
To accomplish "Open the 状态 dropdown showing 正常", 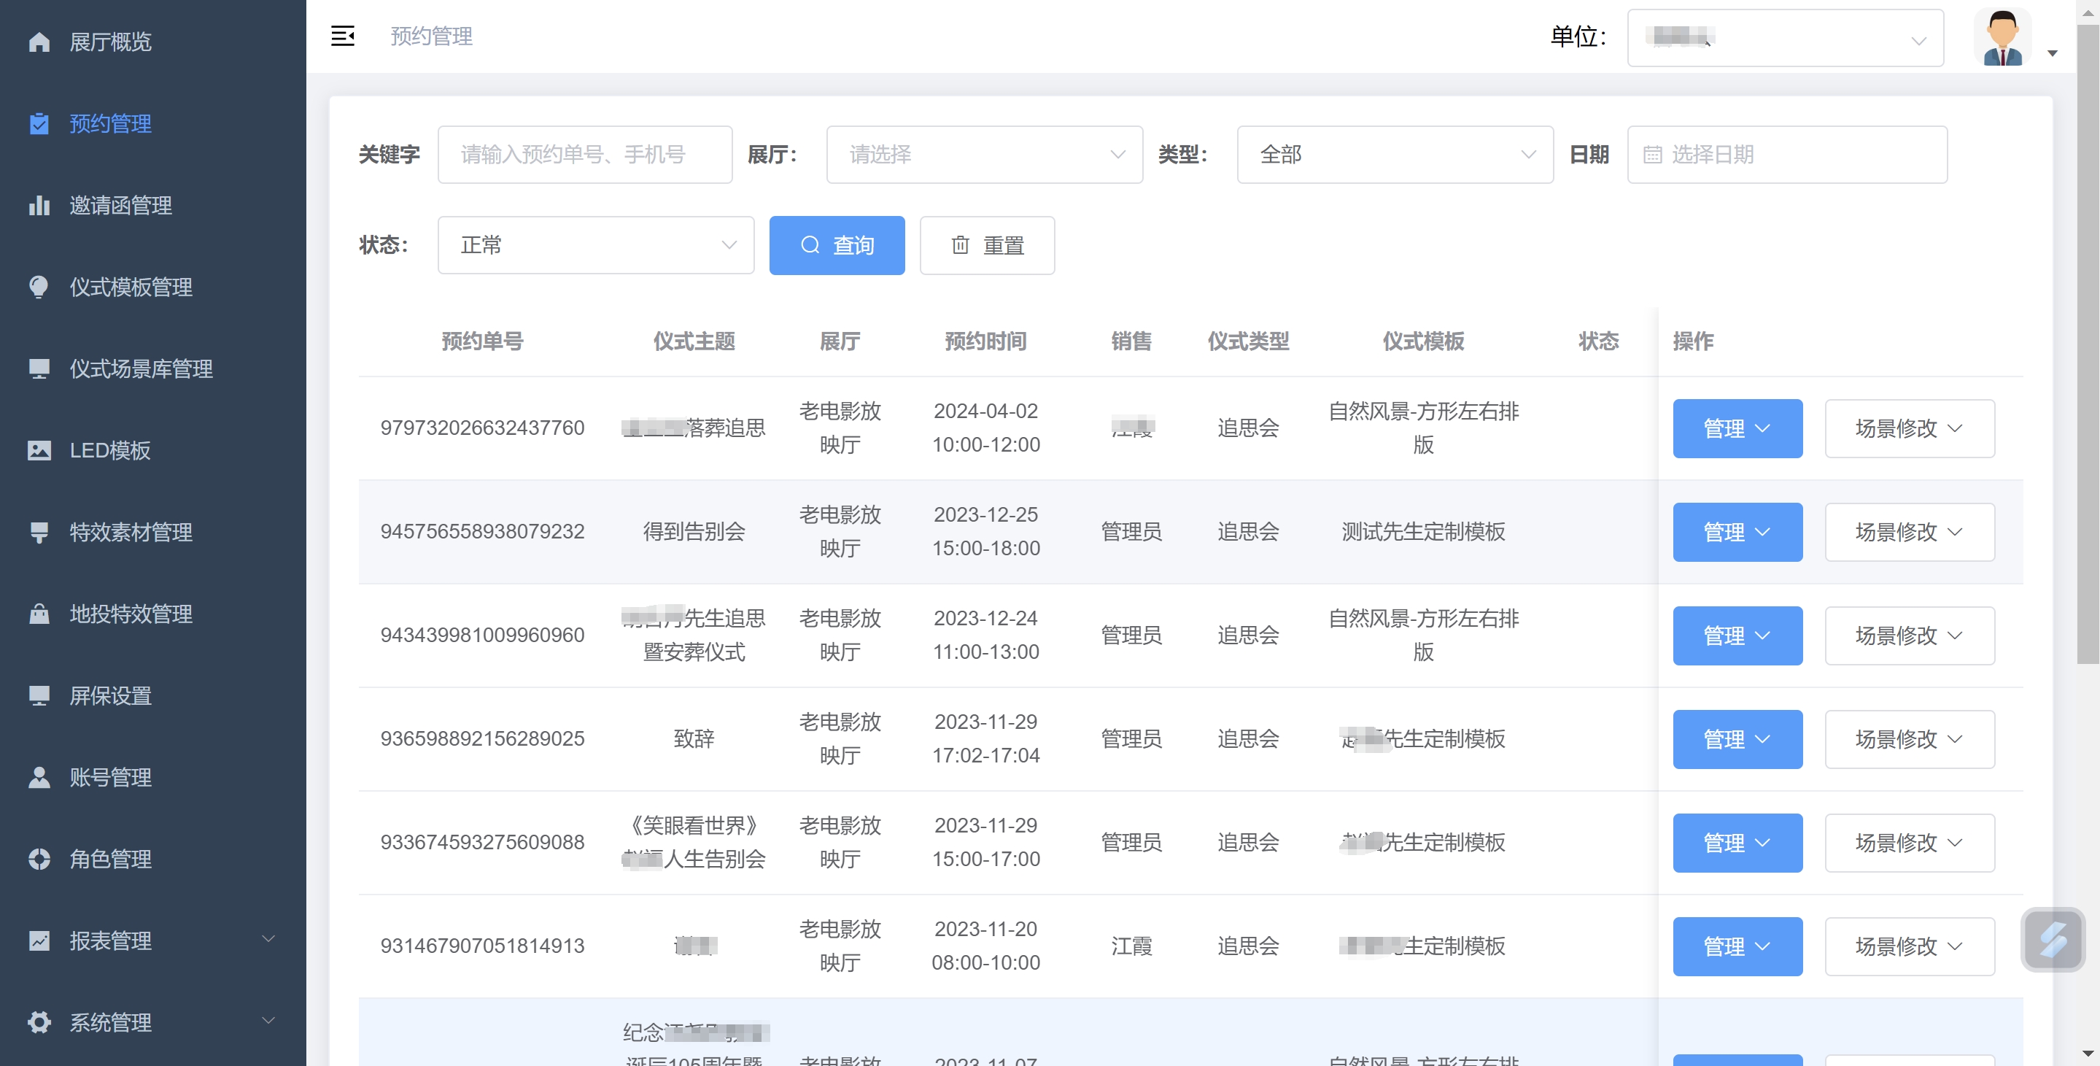I will 595,244.
